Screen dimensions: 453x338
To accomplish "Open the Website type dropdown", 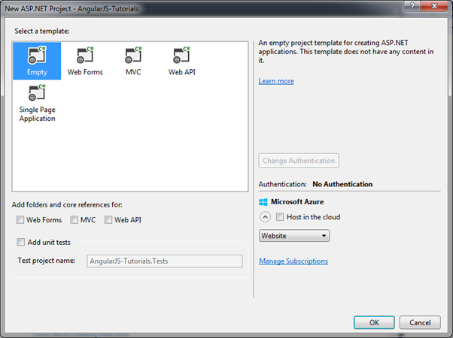I will [293, 236].
